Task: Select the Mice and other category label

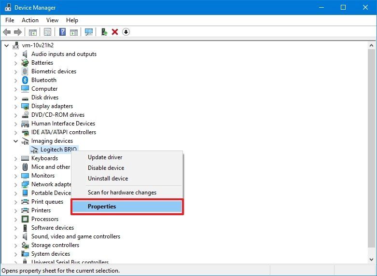Action: 51,167
